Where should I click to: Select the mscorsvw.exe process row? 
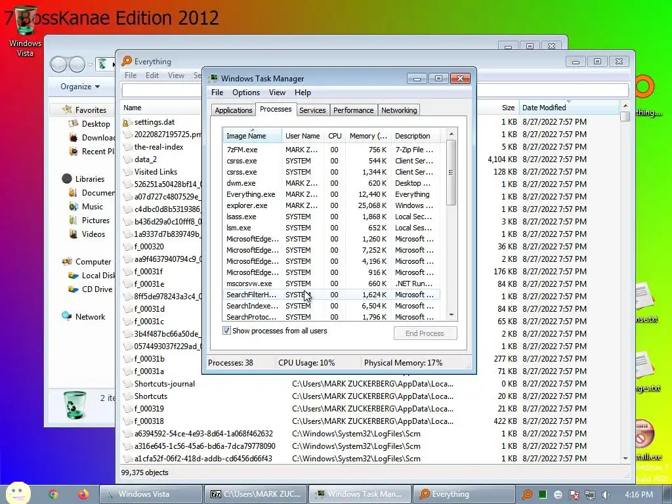pos(330,283)
